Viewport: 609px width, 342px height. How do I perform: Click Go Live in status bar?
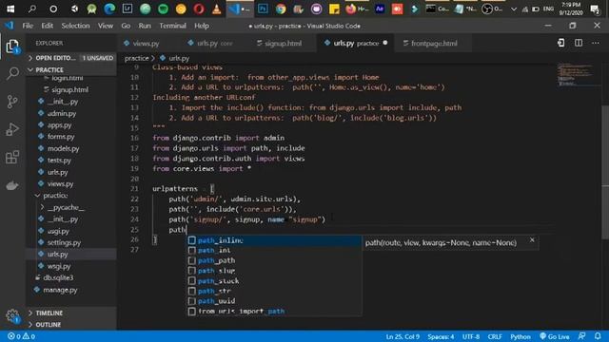coord(554,336)
